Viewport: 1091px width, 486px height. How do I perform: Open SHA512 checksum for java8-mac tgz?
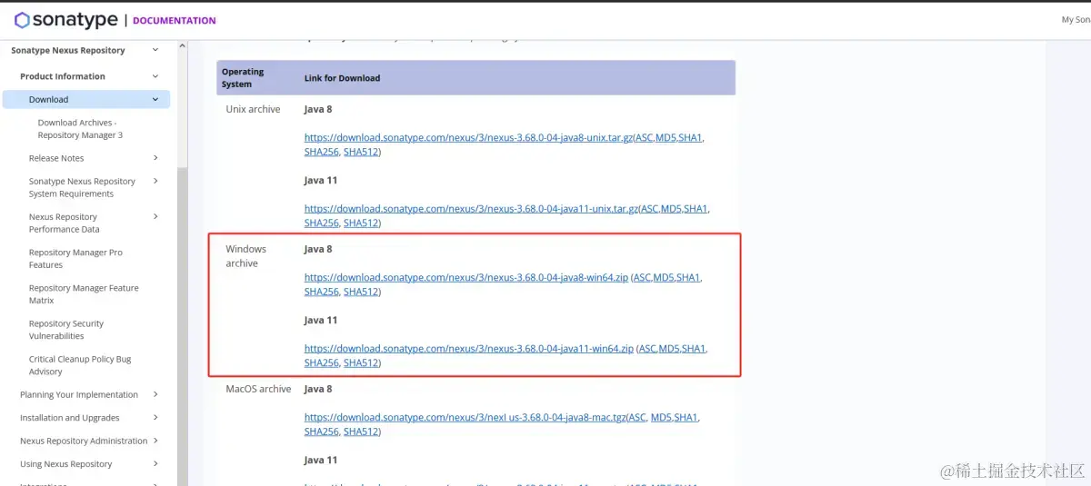click(361, 432)
